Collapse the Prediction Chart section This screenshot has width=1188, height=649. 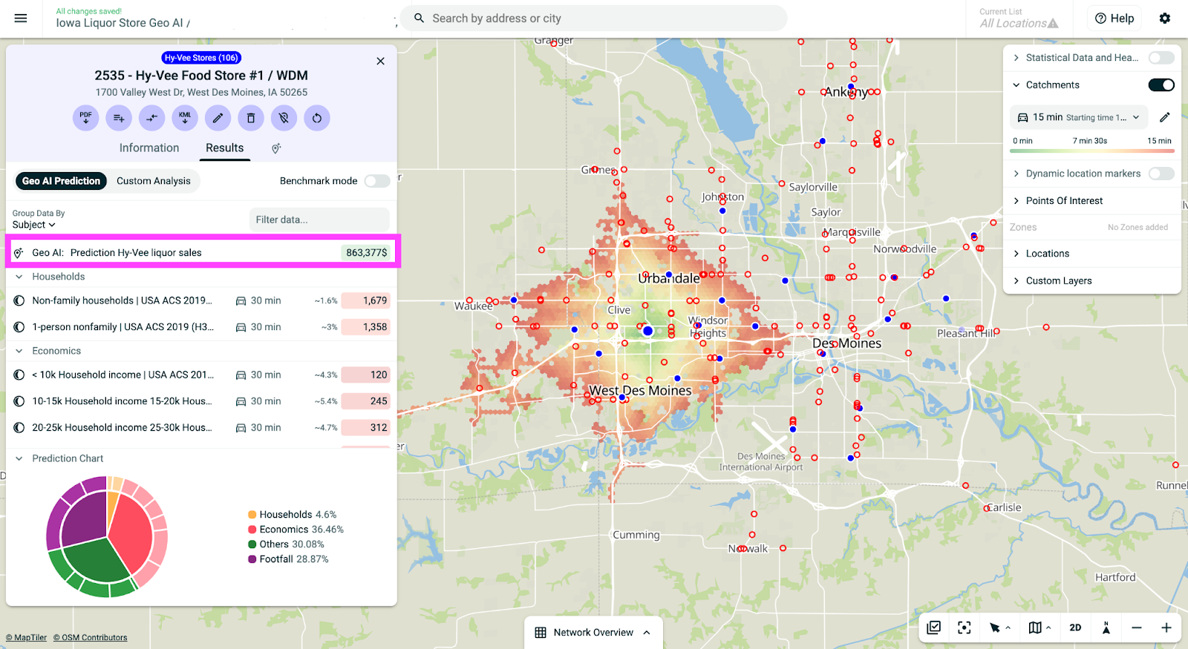click(19, 458)
